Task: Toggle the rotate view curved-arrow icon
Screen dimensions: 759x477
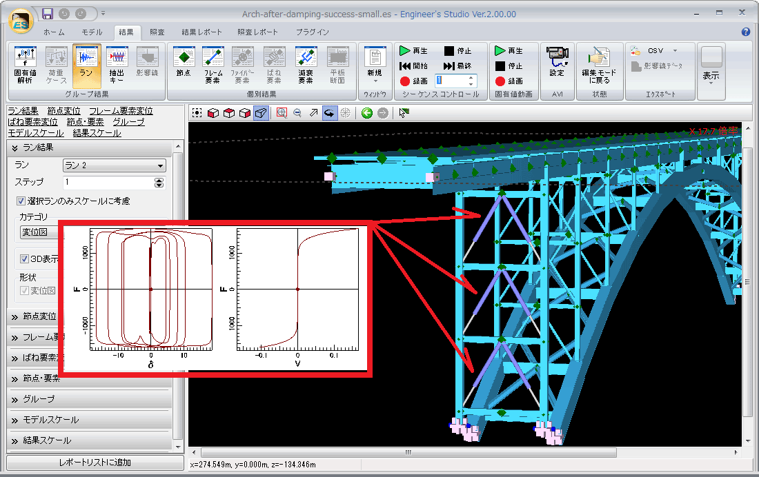Action: pos(329,113)
